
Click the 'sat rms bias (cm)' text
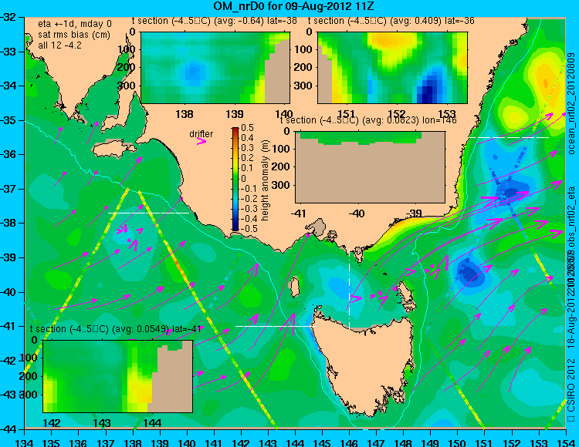[74, 35]
